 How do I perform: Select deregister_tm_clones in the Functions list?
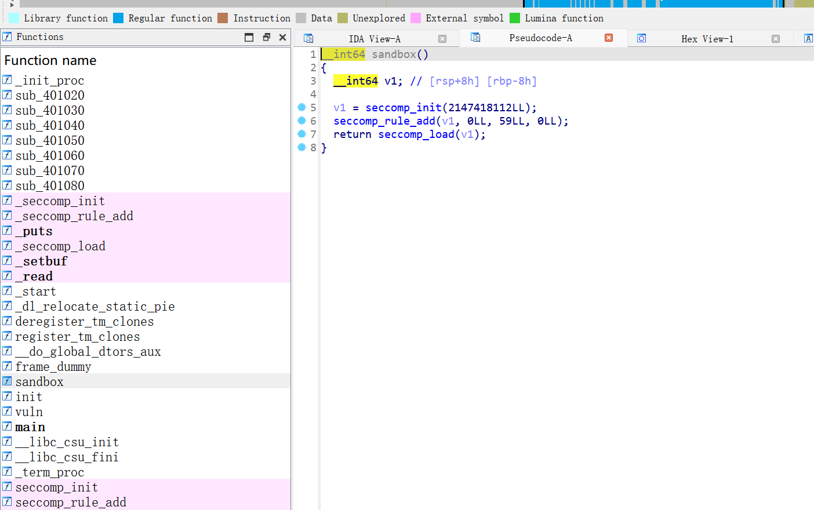[x=146, y=321]
